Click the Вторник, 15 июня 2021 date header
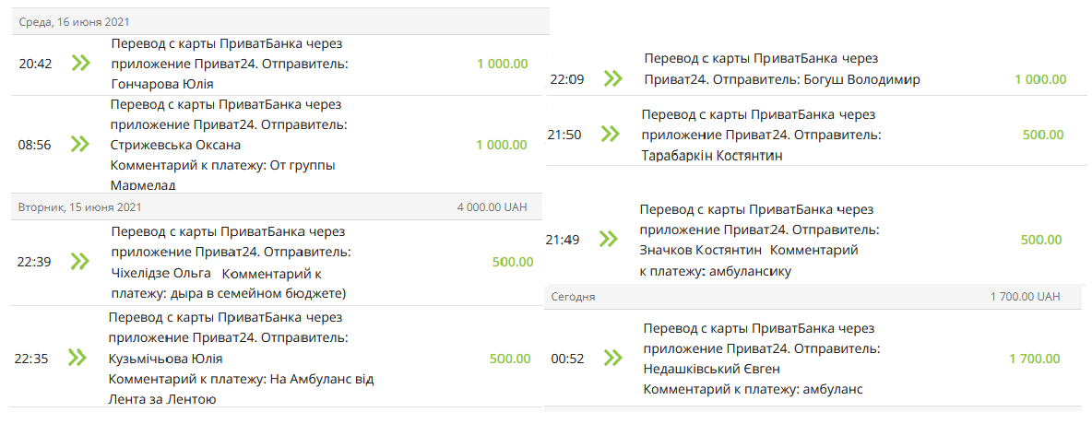 (x=81, y=206)
